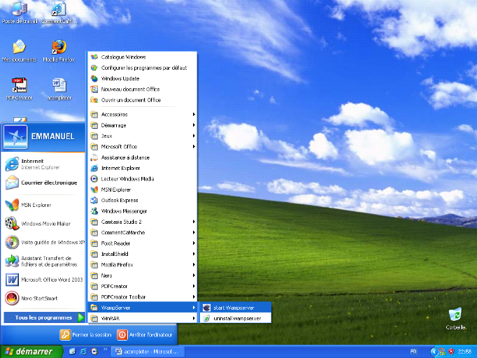Image resolution: width=477 pixels, height=358 pixels.
Task: Click the démarrer start button
Action: click(x=29, y=351)
